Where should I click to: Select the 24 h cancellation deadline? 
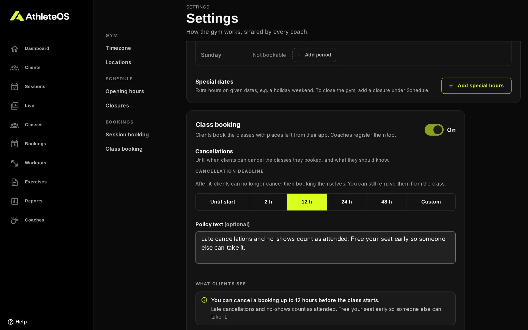click(x=347, y=202)
